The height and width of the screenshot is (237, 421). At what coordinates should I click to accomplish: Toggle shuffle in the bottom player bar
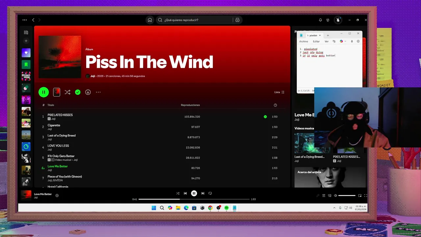[178, 193]
